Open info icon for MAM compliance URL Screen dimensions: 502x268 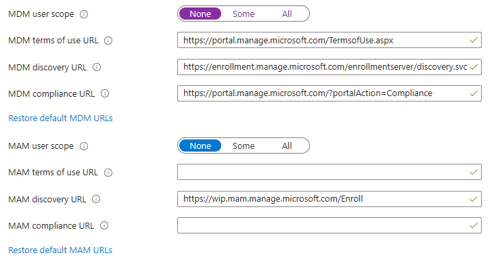[104, 225]
